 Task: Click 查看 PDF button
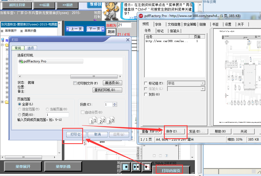point(151,131)
